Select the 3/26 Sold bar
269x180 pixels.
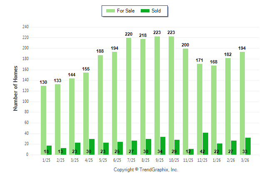[248, 146]
